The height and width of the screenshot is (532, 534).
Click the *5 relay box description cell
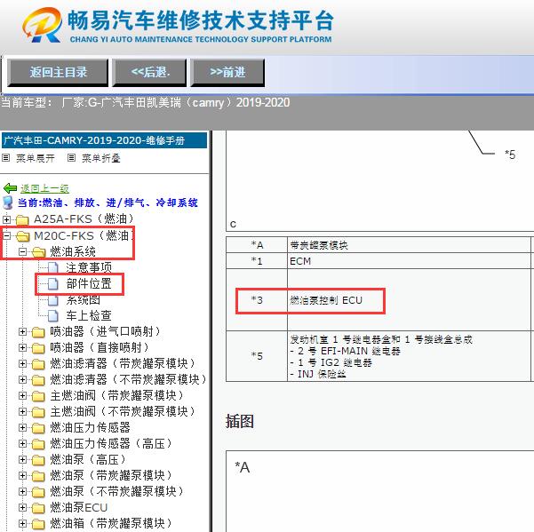409,356
